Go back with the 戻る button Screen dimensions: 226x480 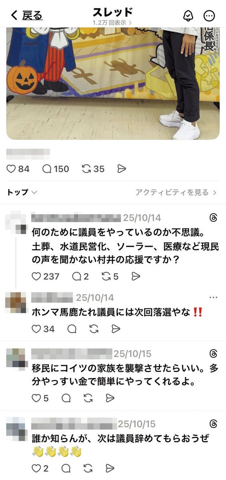point(26,16)
